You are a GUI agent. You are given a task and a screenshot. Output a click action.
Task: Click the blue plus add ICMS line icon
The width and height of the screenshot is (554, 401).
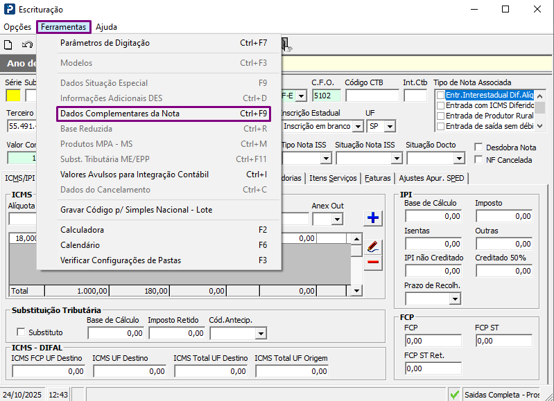pyautogui.click(x=373, y=218)
